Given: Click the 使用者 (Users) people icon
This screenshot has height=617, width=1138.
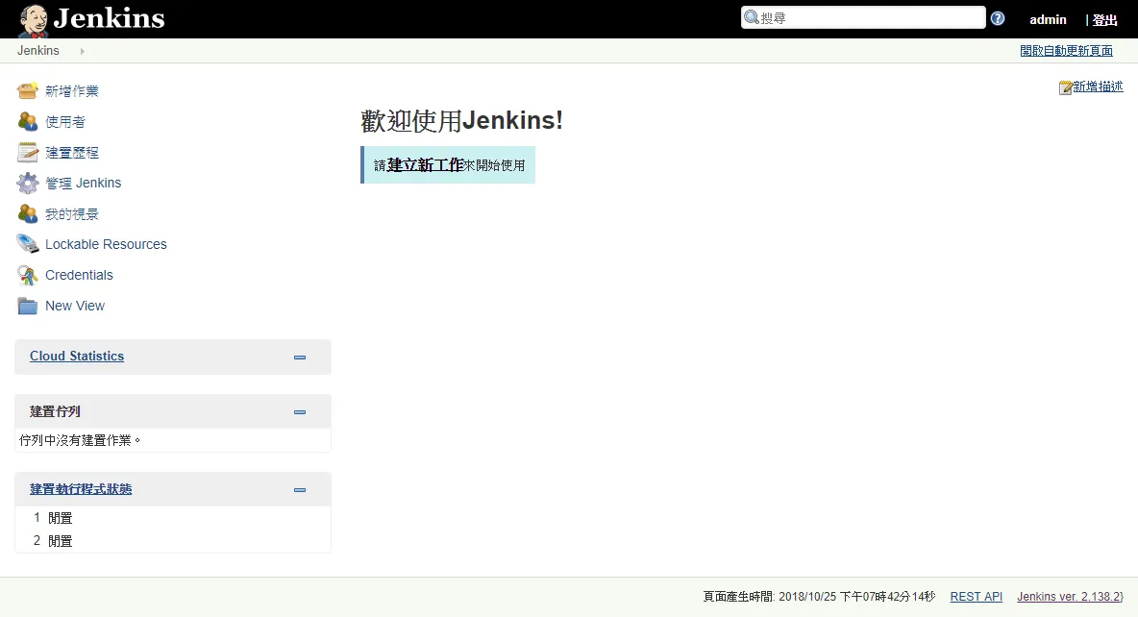Looking at the screenshot, I should [x=26, y=120].
